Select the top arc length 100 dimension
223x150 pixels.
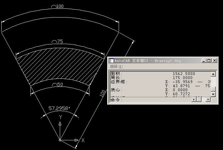[x=57, y=6]
